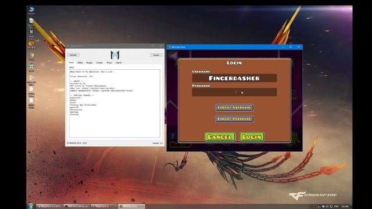
Task: Click the Mega Hack M logo
Action: click(x=115, y=55)
